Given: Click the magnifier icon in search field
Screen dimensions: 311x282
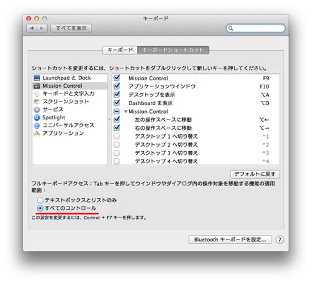Looking at the screenshot, I should (231, 28).
